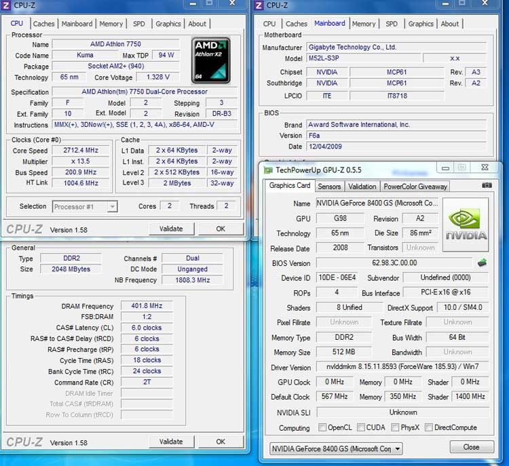Viewport: 509px width, 466px height.
Task: Click the Instructions field listing MMX and SSE
Action: coord(145,125)
